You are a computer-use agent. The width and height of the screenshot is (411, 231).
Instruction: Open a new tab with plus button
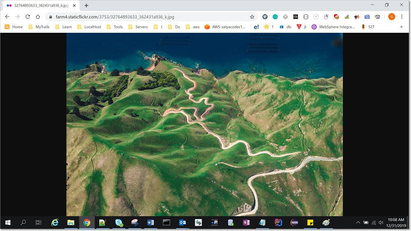click(86, 5)
